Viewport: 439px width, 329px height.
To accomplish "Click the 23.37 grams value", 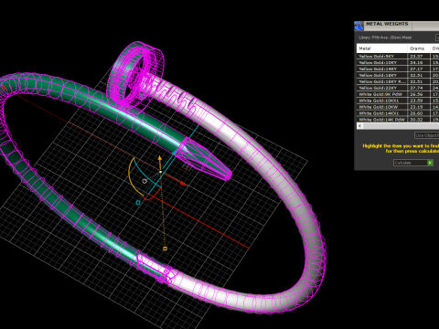I will [416, 57].
